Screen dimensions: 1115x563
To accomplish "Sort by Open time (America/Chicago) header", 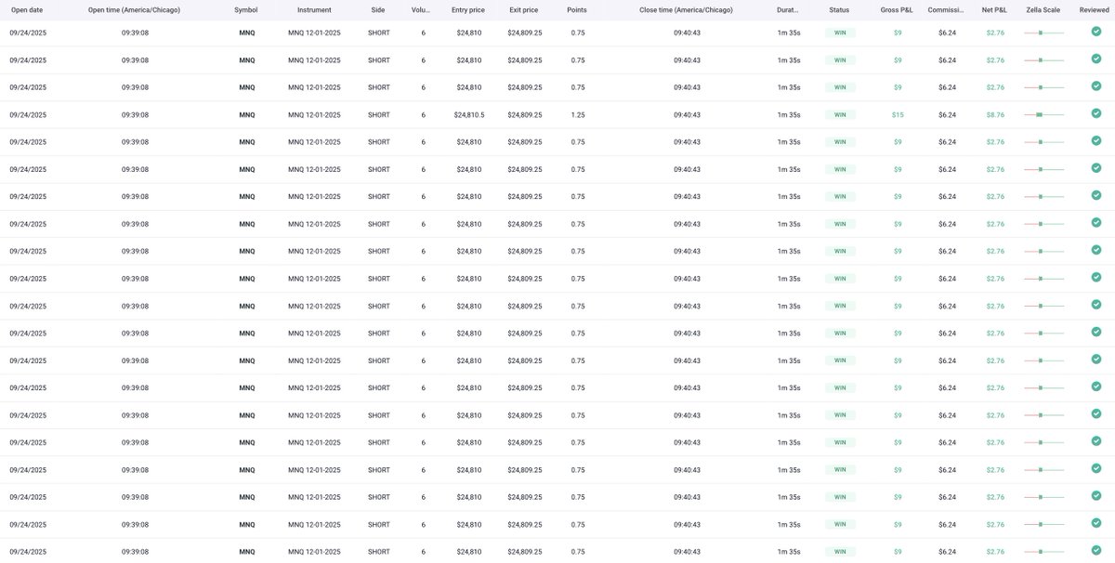I will point(135,9).
